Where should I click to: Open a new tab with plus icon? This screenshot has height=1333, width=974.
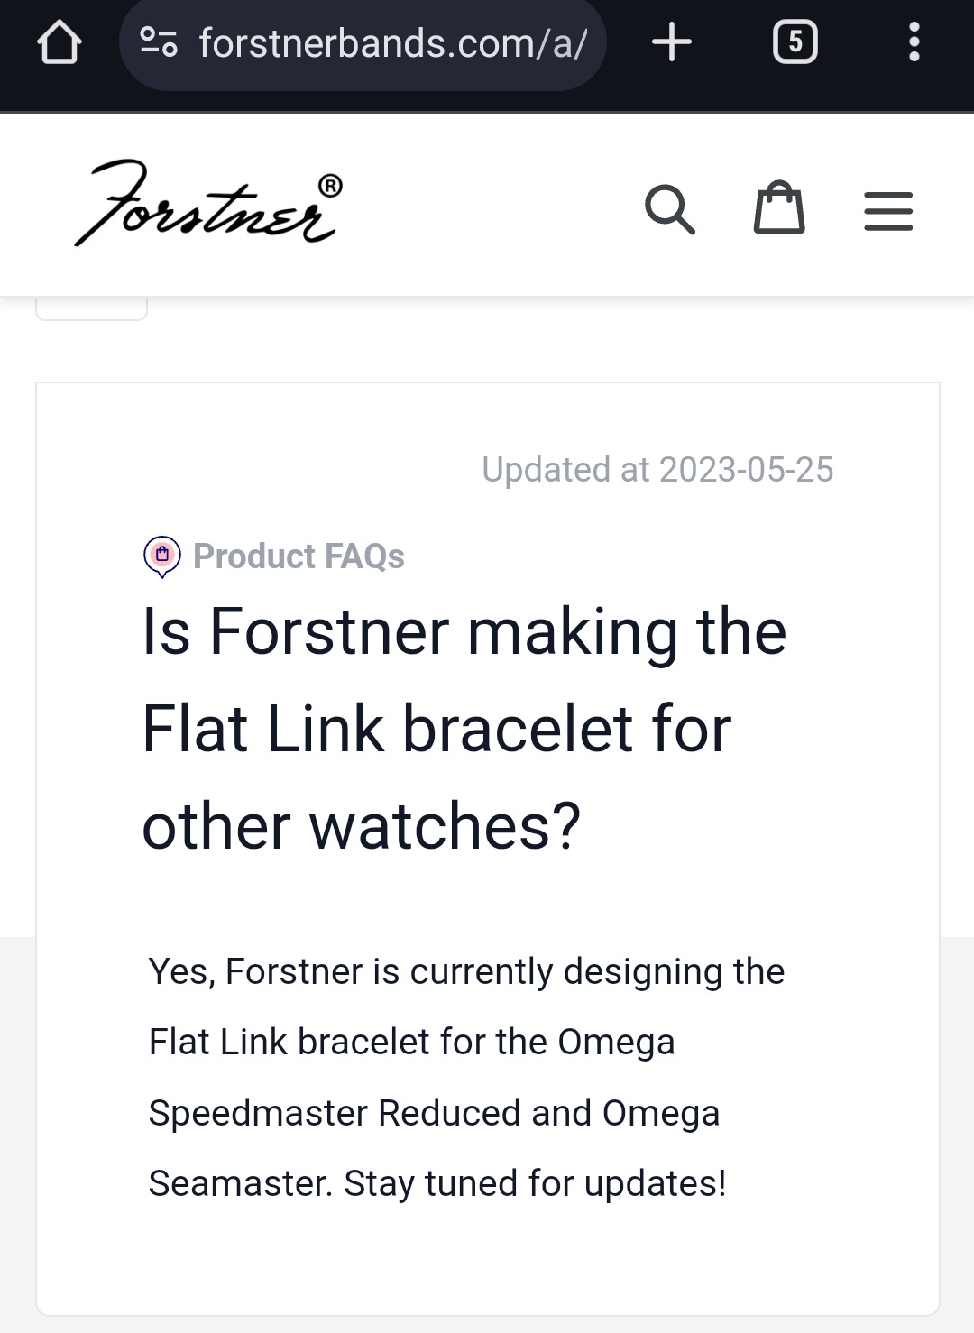click(672, 42)
